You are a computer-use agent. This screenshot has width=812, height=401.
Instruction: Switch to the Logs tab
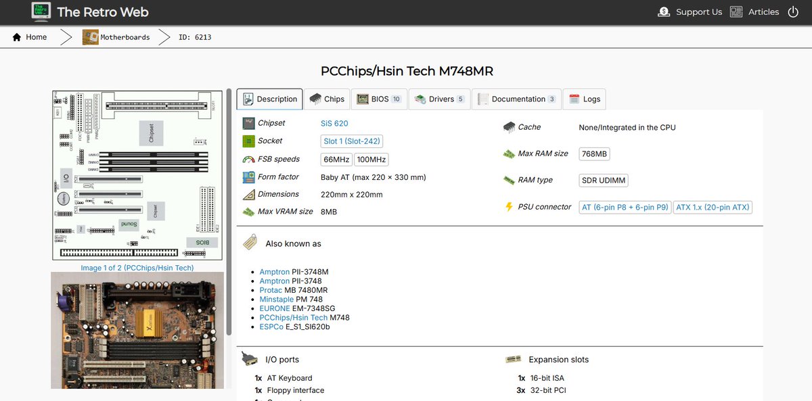point(585,99)
